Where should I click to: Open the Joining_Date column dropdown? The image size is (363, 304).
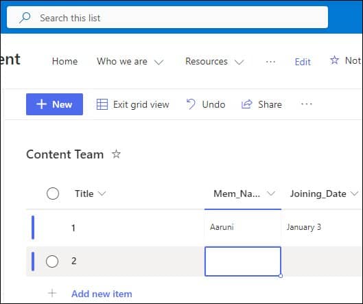tap(354, 194)
